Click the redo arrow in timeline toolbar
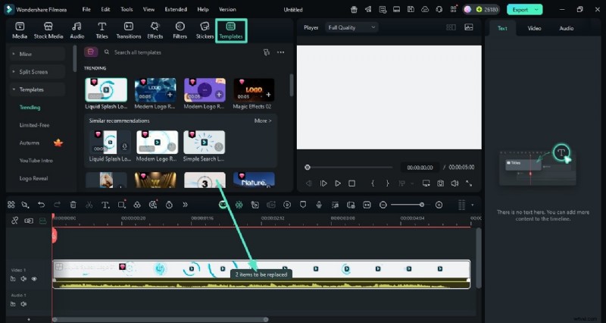The width and height of the screenshot is (606, 323). 57,205
